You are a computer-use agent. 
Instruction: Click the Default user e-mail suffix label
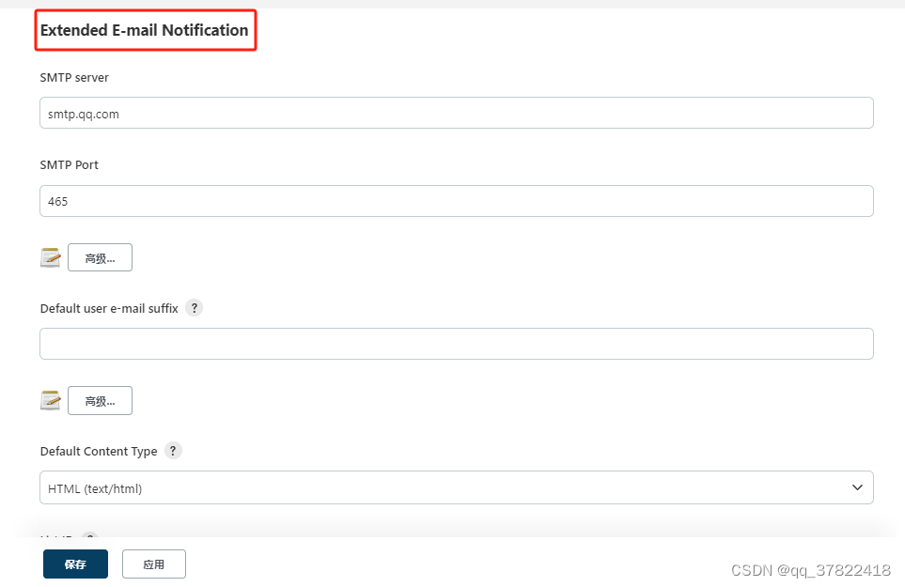pos(109,308)
